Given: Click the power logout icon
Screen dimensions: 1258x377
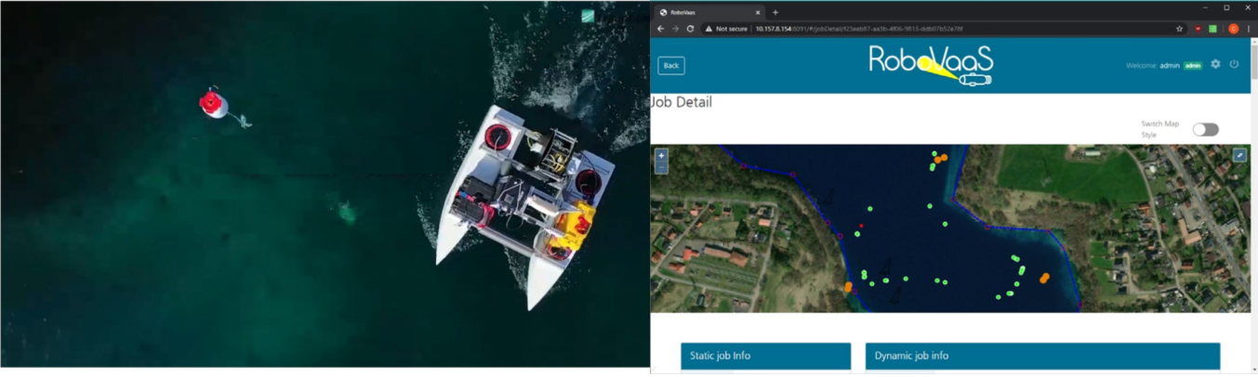Looking at the screenshot, I should (x=1234, y=64).
